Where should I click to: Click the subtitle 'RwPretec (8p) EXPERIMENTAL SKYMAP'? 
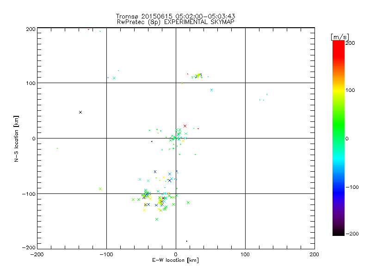[x=176, y=22]
